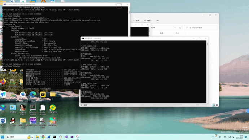Screen dimensions: 249x140
Task: Show hidden system tray icons
Action: (213, 137)
